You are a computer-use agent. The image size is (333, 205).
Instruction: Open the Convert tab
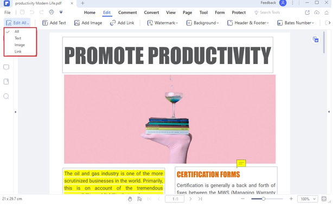coord(151,12)
